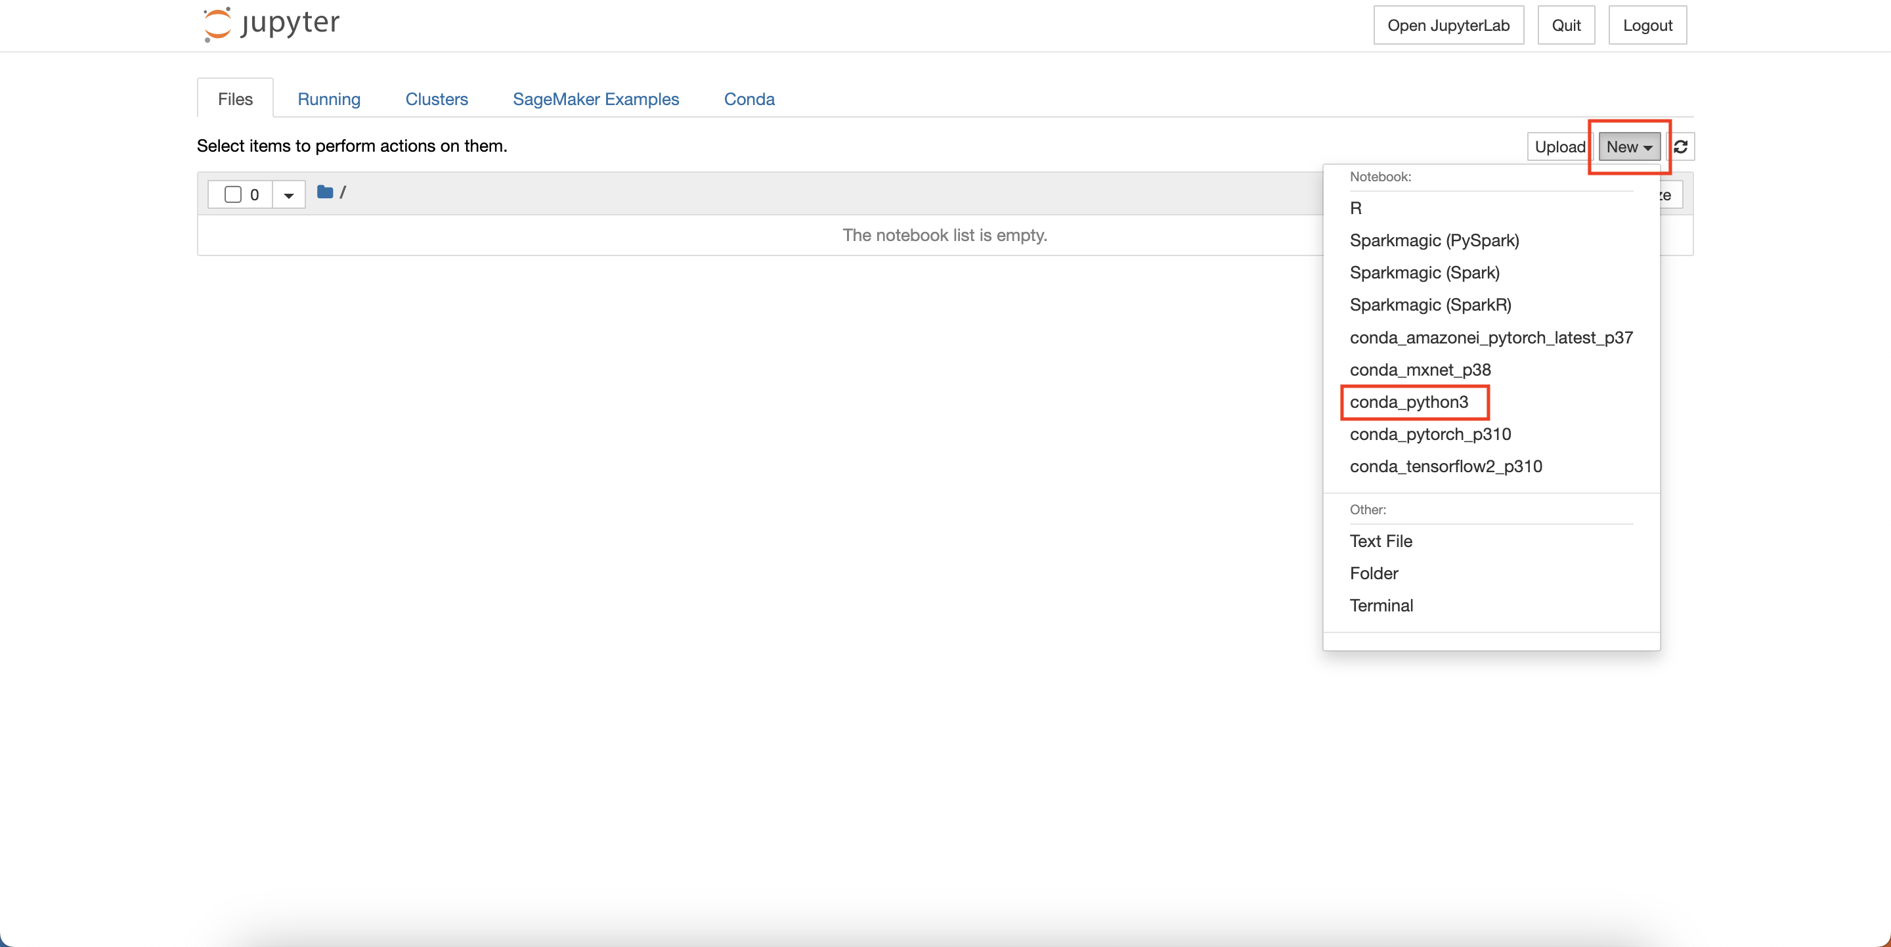Toggle the select-all items checkbox
The width and height of the screenshot is (1891, 947).
(232, 194)
